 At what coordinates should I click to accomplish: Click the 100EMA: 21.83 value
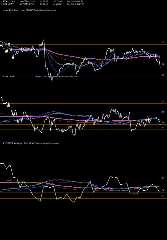(x=27, y=1)
